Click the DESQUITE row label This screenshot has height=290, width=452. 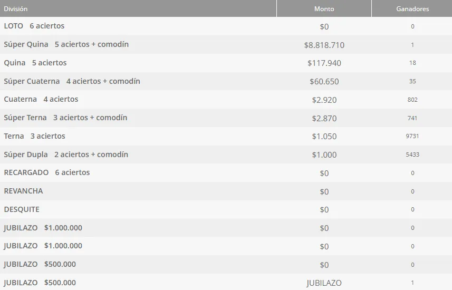click(x=22, y=209)
